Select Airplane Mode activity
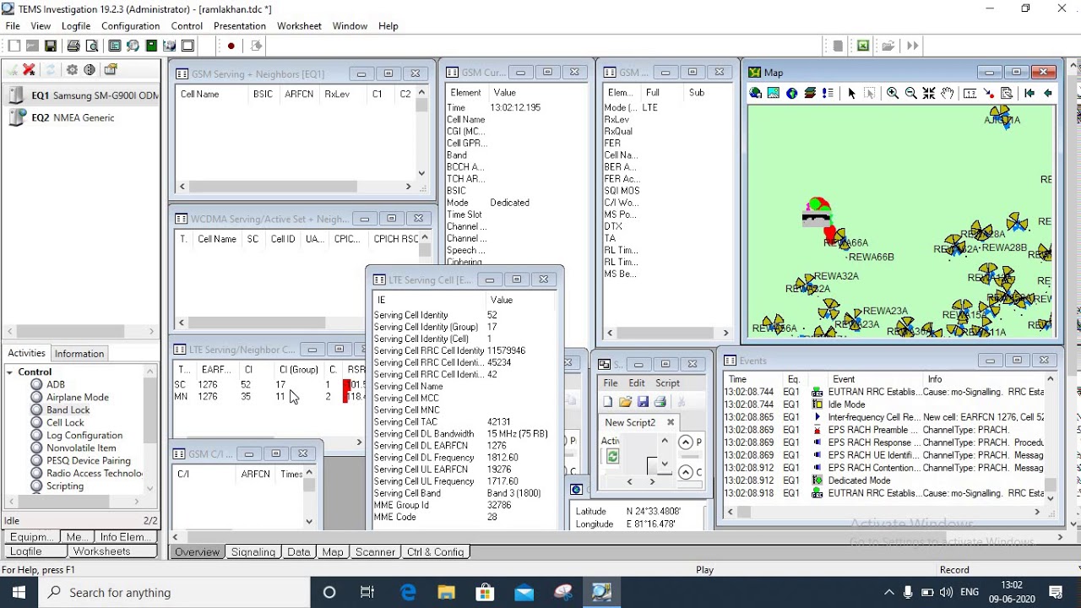The width and height of the screenshot is (1081, 608). 77,397
